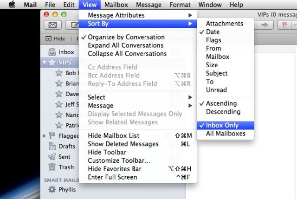The image size is (297, 199).
Task: Click Hide button in favorites bar
Action: pyautogui.click(x=56, y=39)
